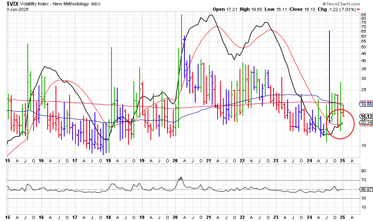This screenshot has height=221, width=373.
Task: Click the RSI peak in the 2020 indicator panel
Action: (x=181, y=178)
